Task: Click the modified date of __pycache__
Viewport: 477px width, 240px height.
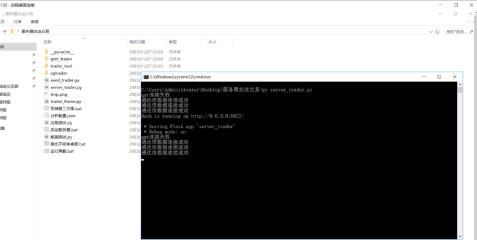Action: click(x=146, y=52)
